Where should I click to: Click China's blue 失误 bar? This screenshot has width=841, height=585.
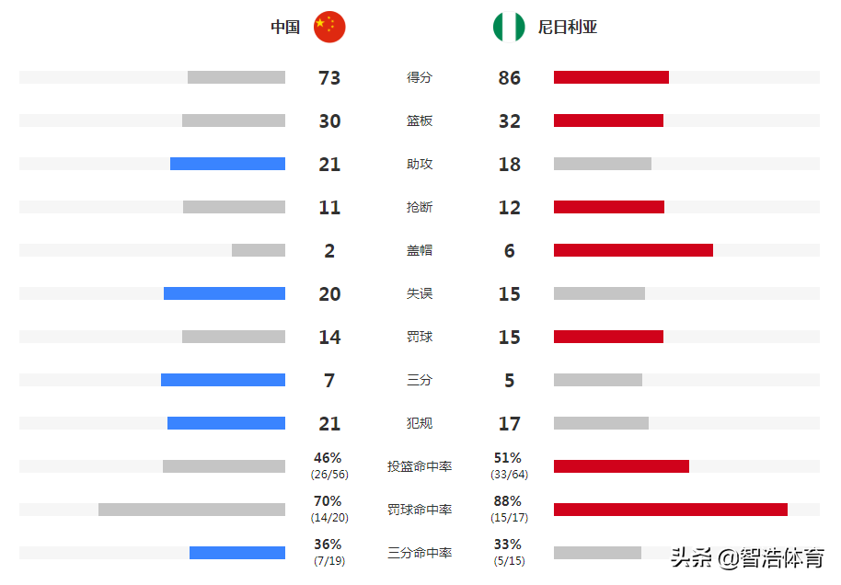pos(225,293)
